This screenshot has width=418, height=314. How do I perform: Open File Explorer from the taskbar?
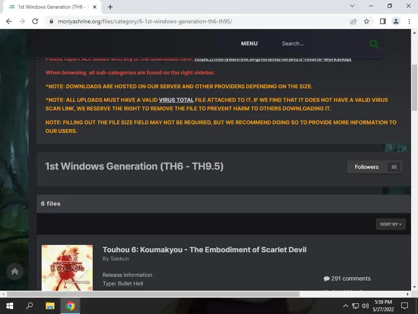(50, 306)
